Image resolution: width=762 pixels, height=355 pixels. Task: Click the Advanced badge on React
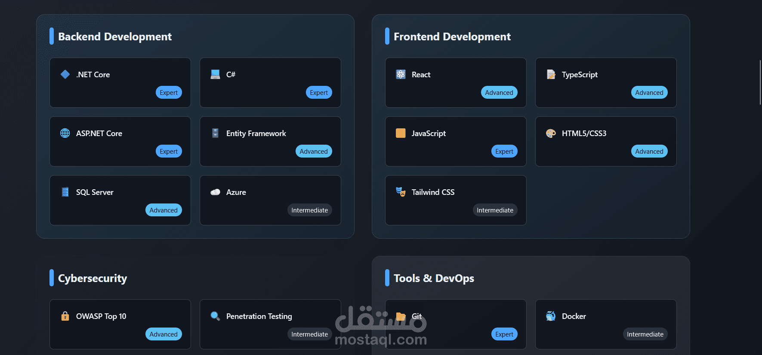pos(499,92)
